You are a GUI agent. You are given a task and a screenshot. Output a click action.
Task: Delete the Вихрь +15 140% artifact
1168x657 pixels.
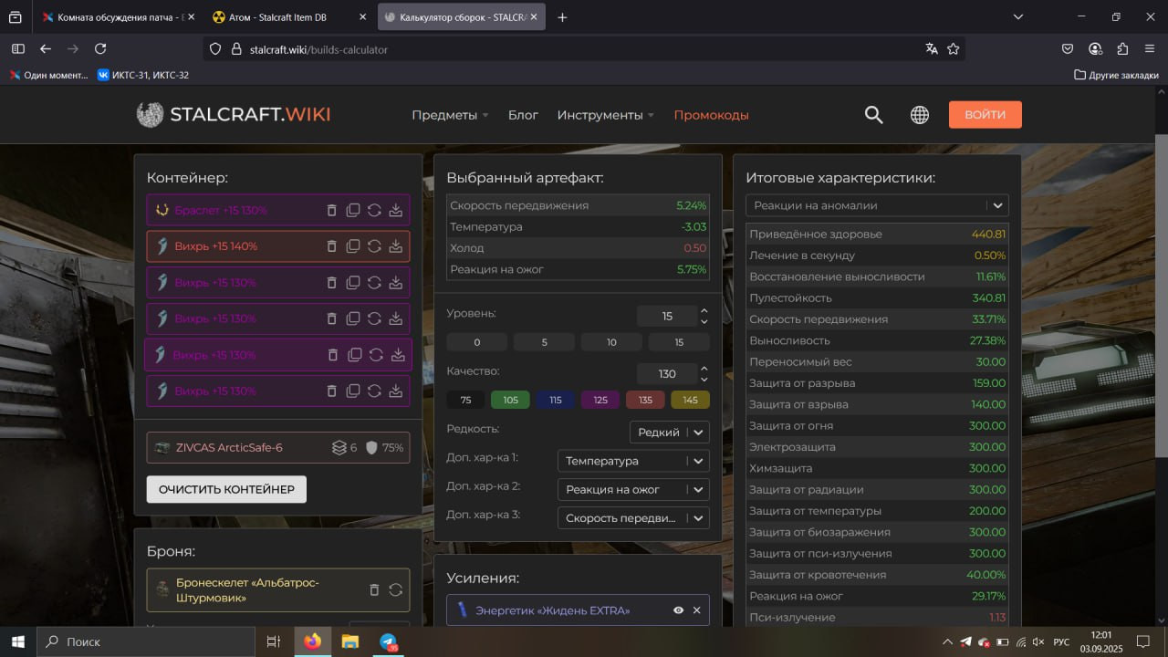331,246
